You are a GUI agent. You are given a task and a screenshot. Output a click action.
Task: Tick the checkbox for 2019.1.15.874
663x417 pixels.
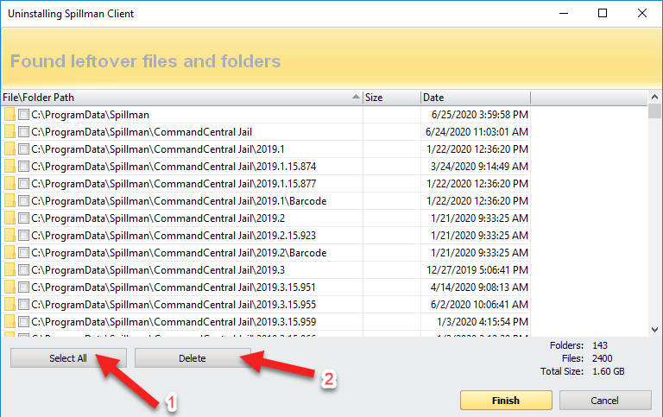(x=23, y=167)
